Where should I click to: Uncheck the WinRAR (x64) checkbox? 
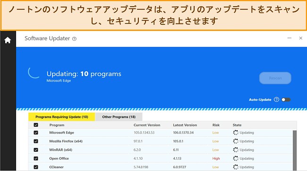36,150
